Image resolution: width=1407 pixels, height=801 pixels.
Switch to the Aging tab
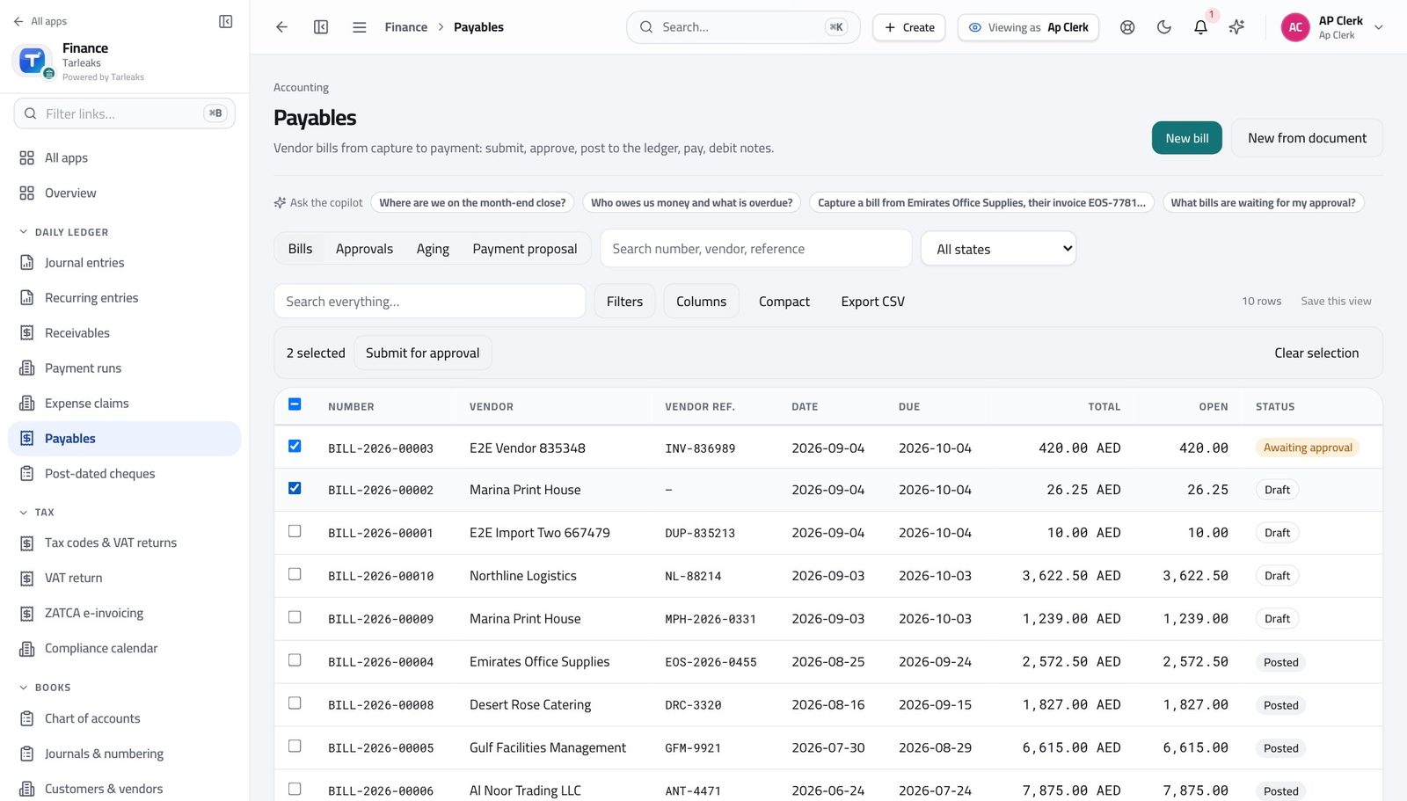pyautogui.click(x=433, y=249)
